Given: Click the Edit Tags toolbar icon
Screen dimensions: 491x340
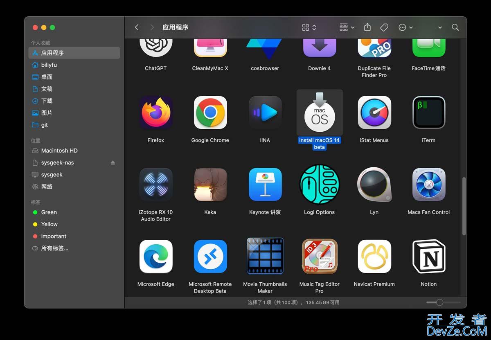Looking at the screenshot, I should [384, 27].
